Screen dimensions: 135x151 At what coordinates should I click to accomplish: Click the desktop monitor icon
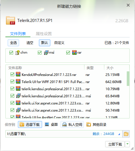click(47, 124)
